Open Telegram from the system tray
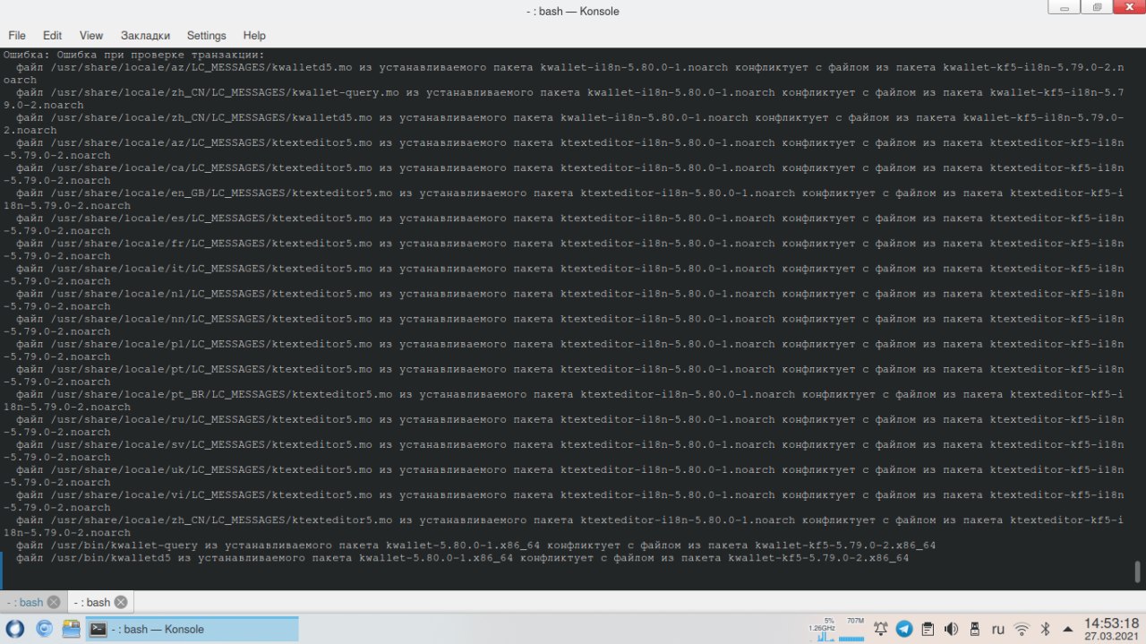1146x644 pixels. tap(903, 629)
